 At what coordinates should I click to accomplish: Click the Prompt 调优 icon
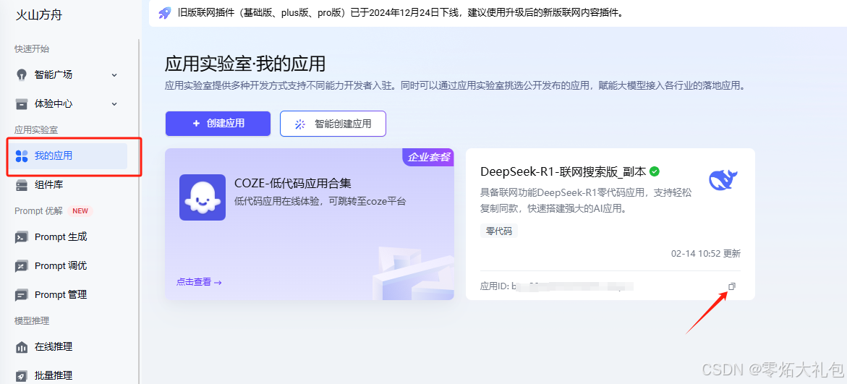coord(22,266)
